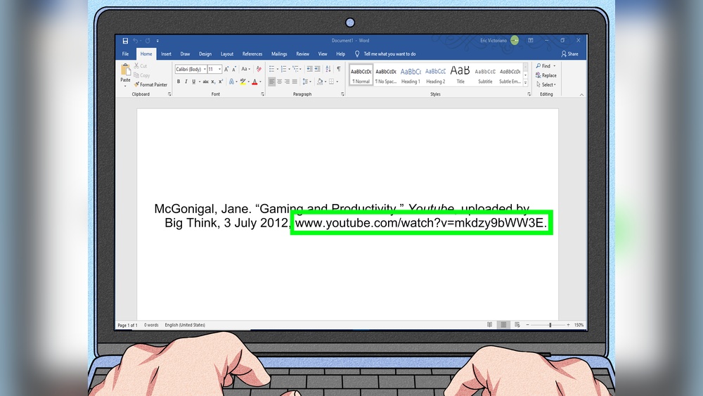
Task: Apply borders to the paragraph
Action: pyautogui.click(x=331, y=82)
